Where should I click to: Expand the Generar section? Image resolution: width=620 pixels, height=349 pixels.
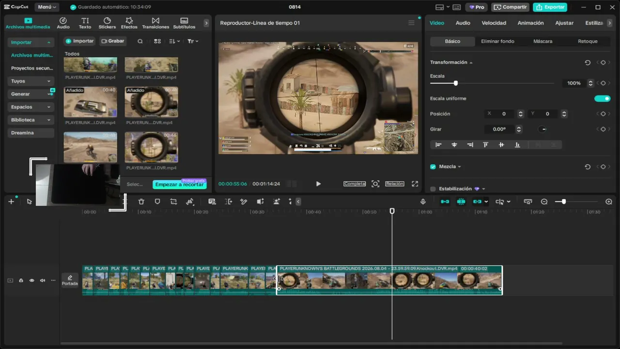point(30,94)
